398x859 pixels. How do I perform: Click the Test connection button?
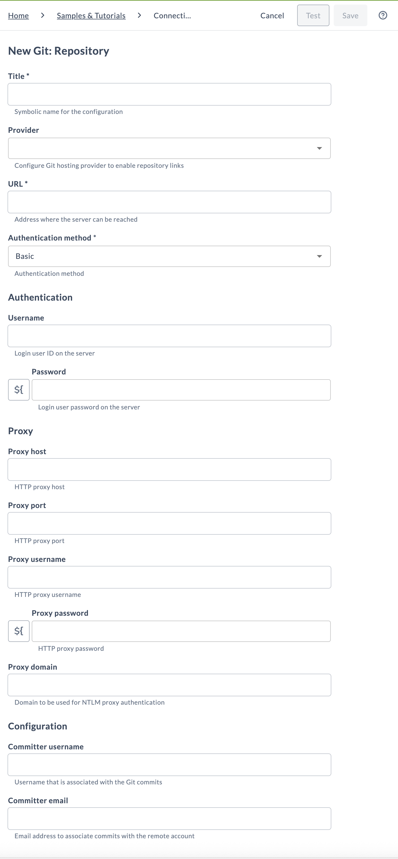pyautogui.click(x=313, y=15)
